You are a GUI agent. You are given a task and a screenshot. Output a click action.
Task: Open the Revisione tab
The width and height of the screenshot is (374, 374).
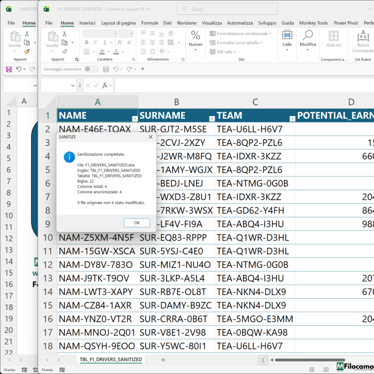tap(187, 23)
